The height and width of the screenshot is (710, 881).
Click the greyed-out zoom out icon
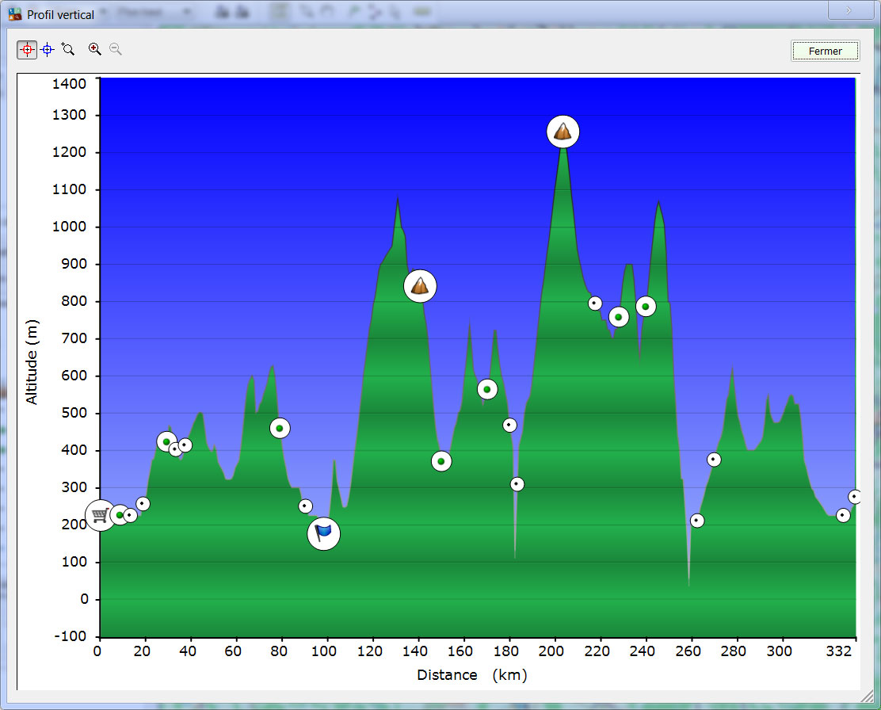tap(116, 49)
